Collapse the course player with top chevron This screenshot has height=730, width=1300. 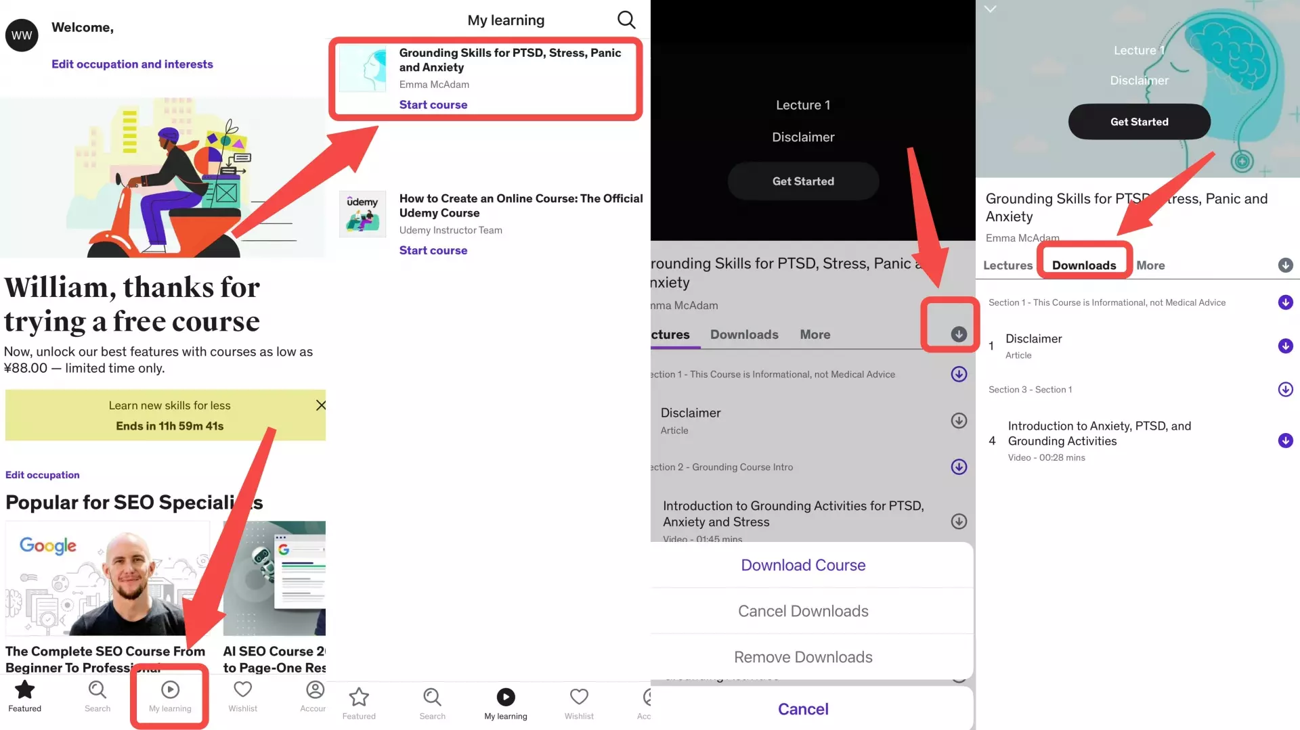coord(990,9)
